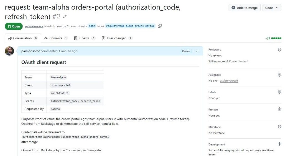View the Files changed tab
Screen dimensions: 285x156
coord(117,38)
